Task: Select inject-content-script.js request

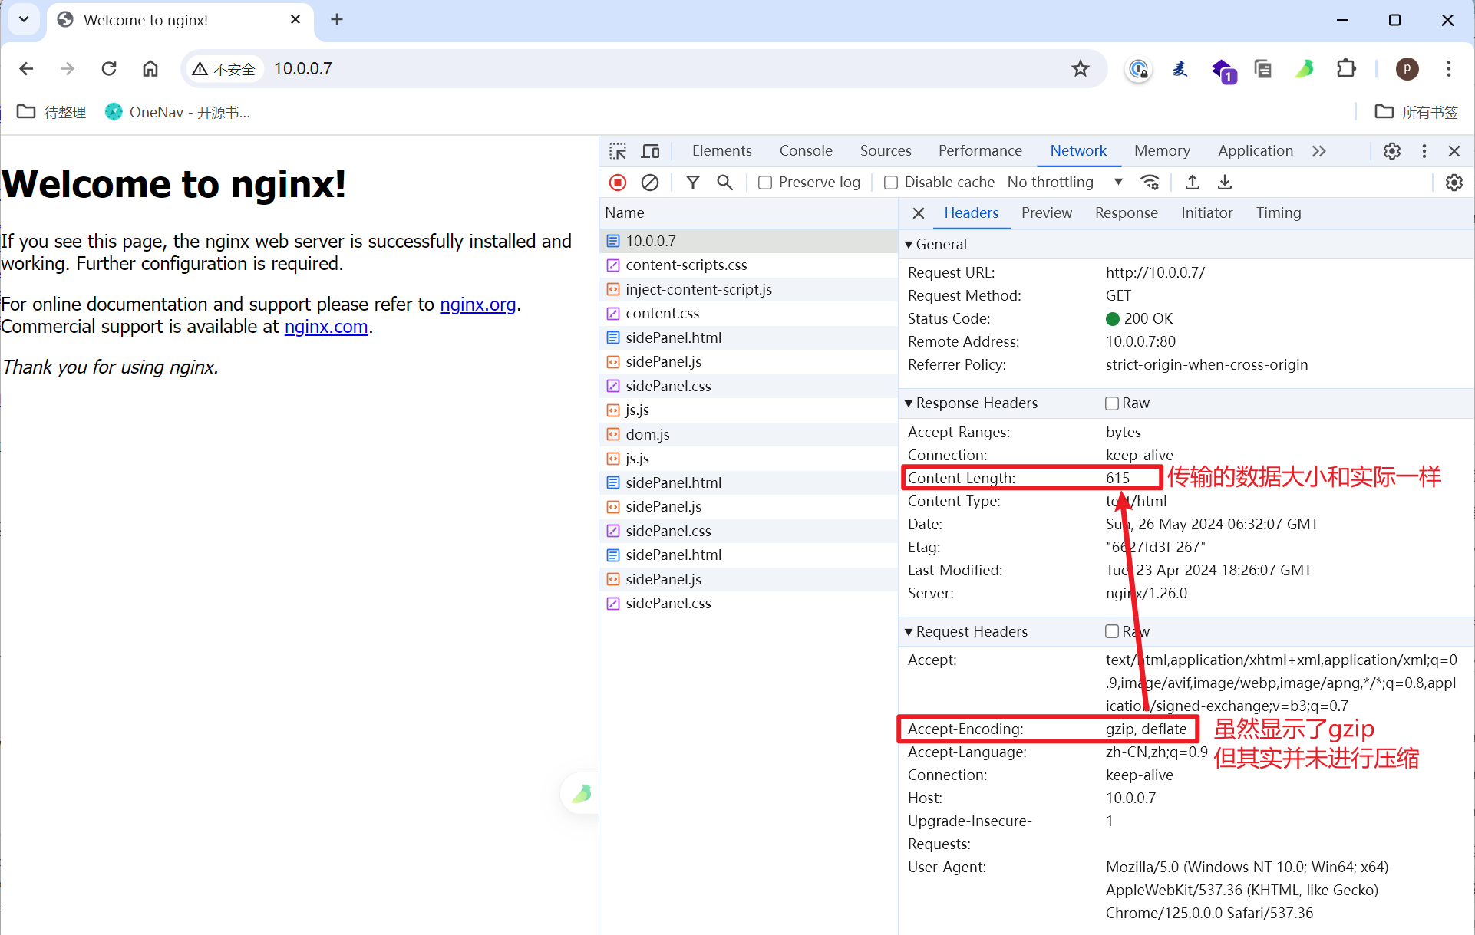Action: tap(748, 290)
